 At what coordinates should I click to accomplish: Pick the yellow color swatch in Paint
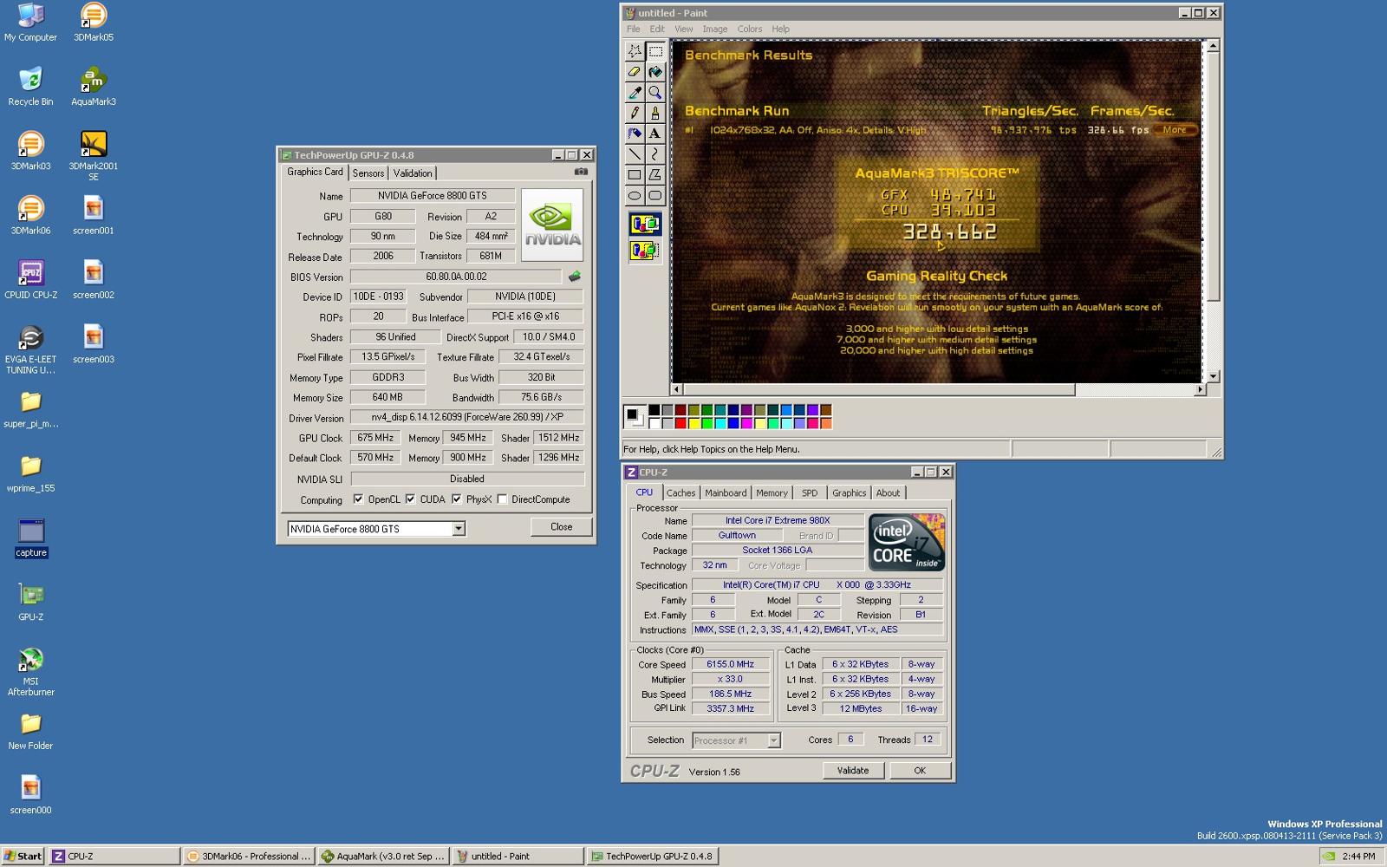(x=694, y=424)
